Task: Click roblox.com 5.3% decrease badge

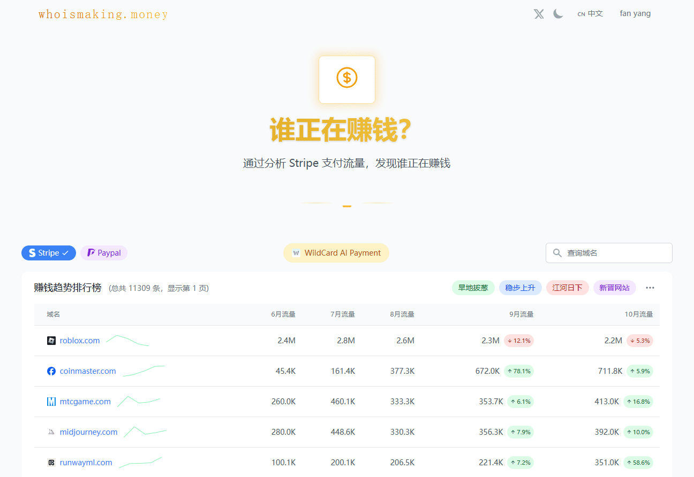Action: click(640, 341)
